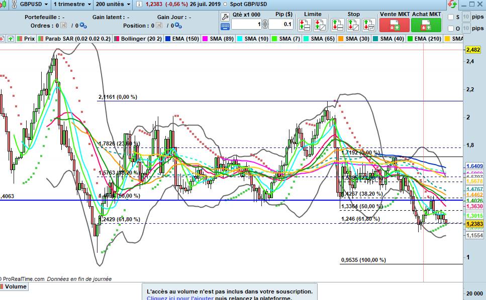This screenshot has width=486, height=300.
Task: Open the wrench settings icon near Qté
Action: click(225, 17)
